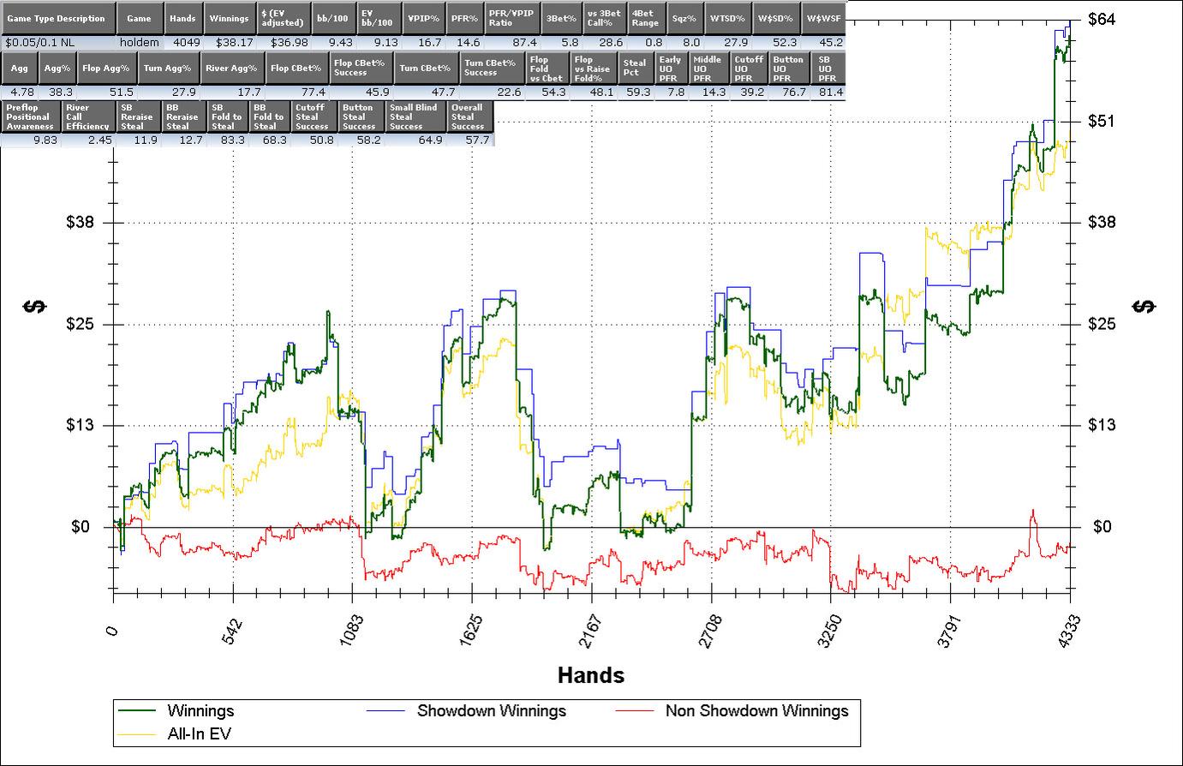Select the Flop Agg% column header
This screenshot has width=1183, height=766.
[x=107, y=69]
